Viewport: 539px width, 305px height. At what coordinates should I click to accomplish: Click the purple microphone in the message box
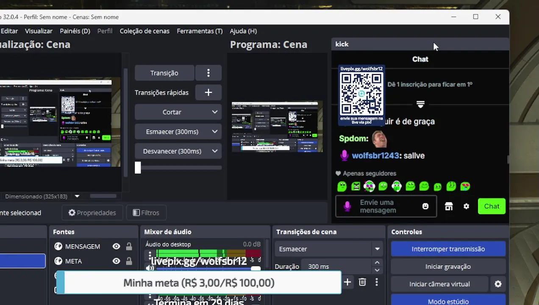click(x=347, y=206)
